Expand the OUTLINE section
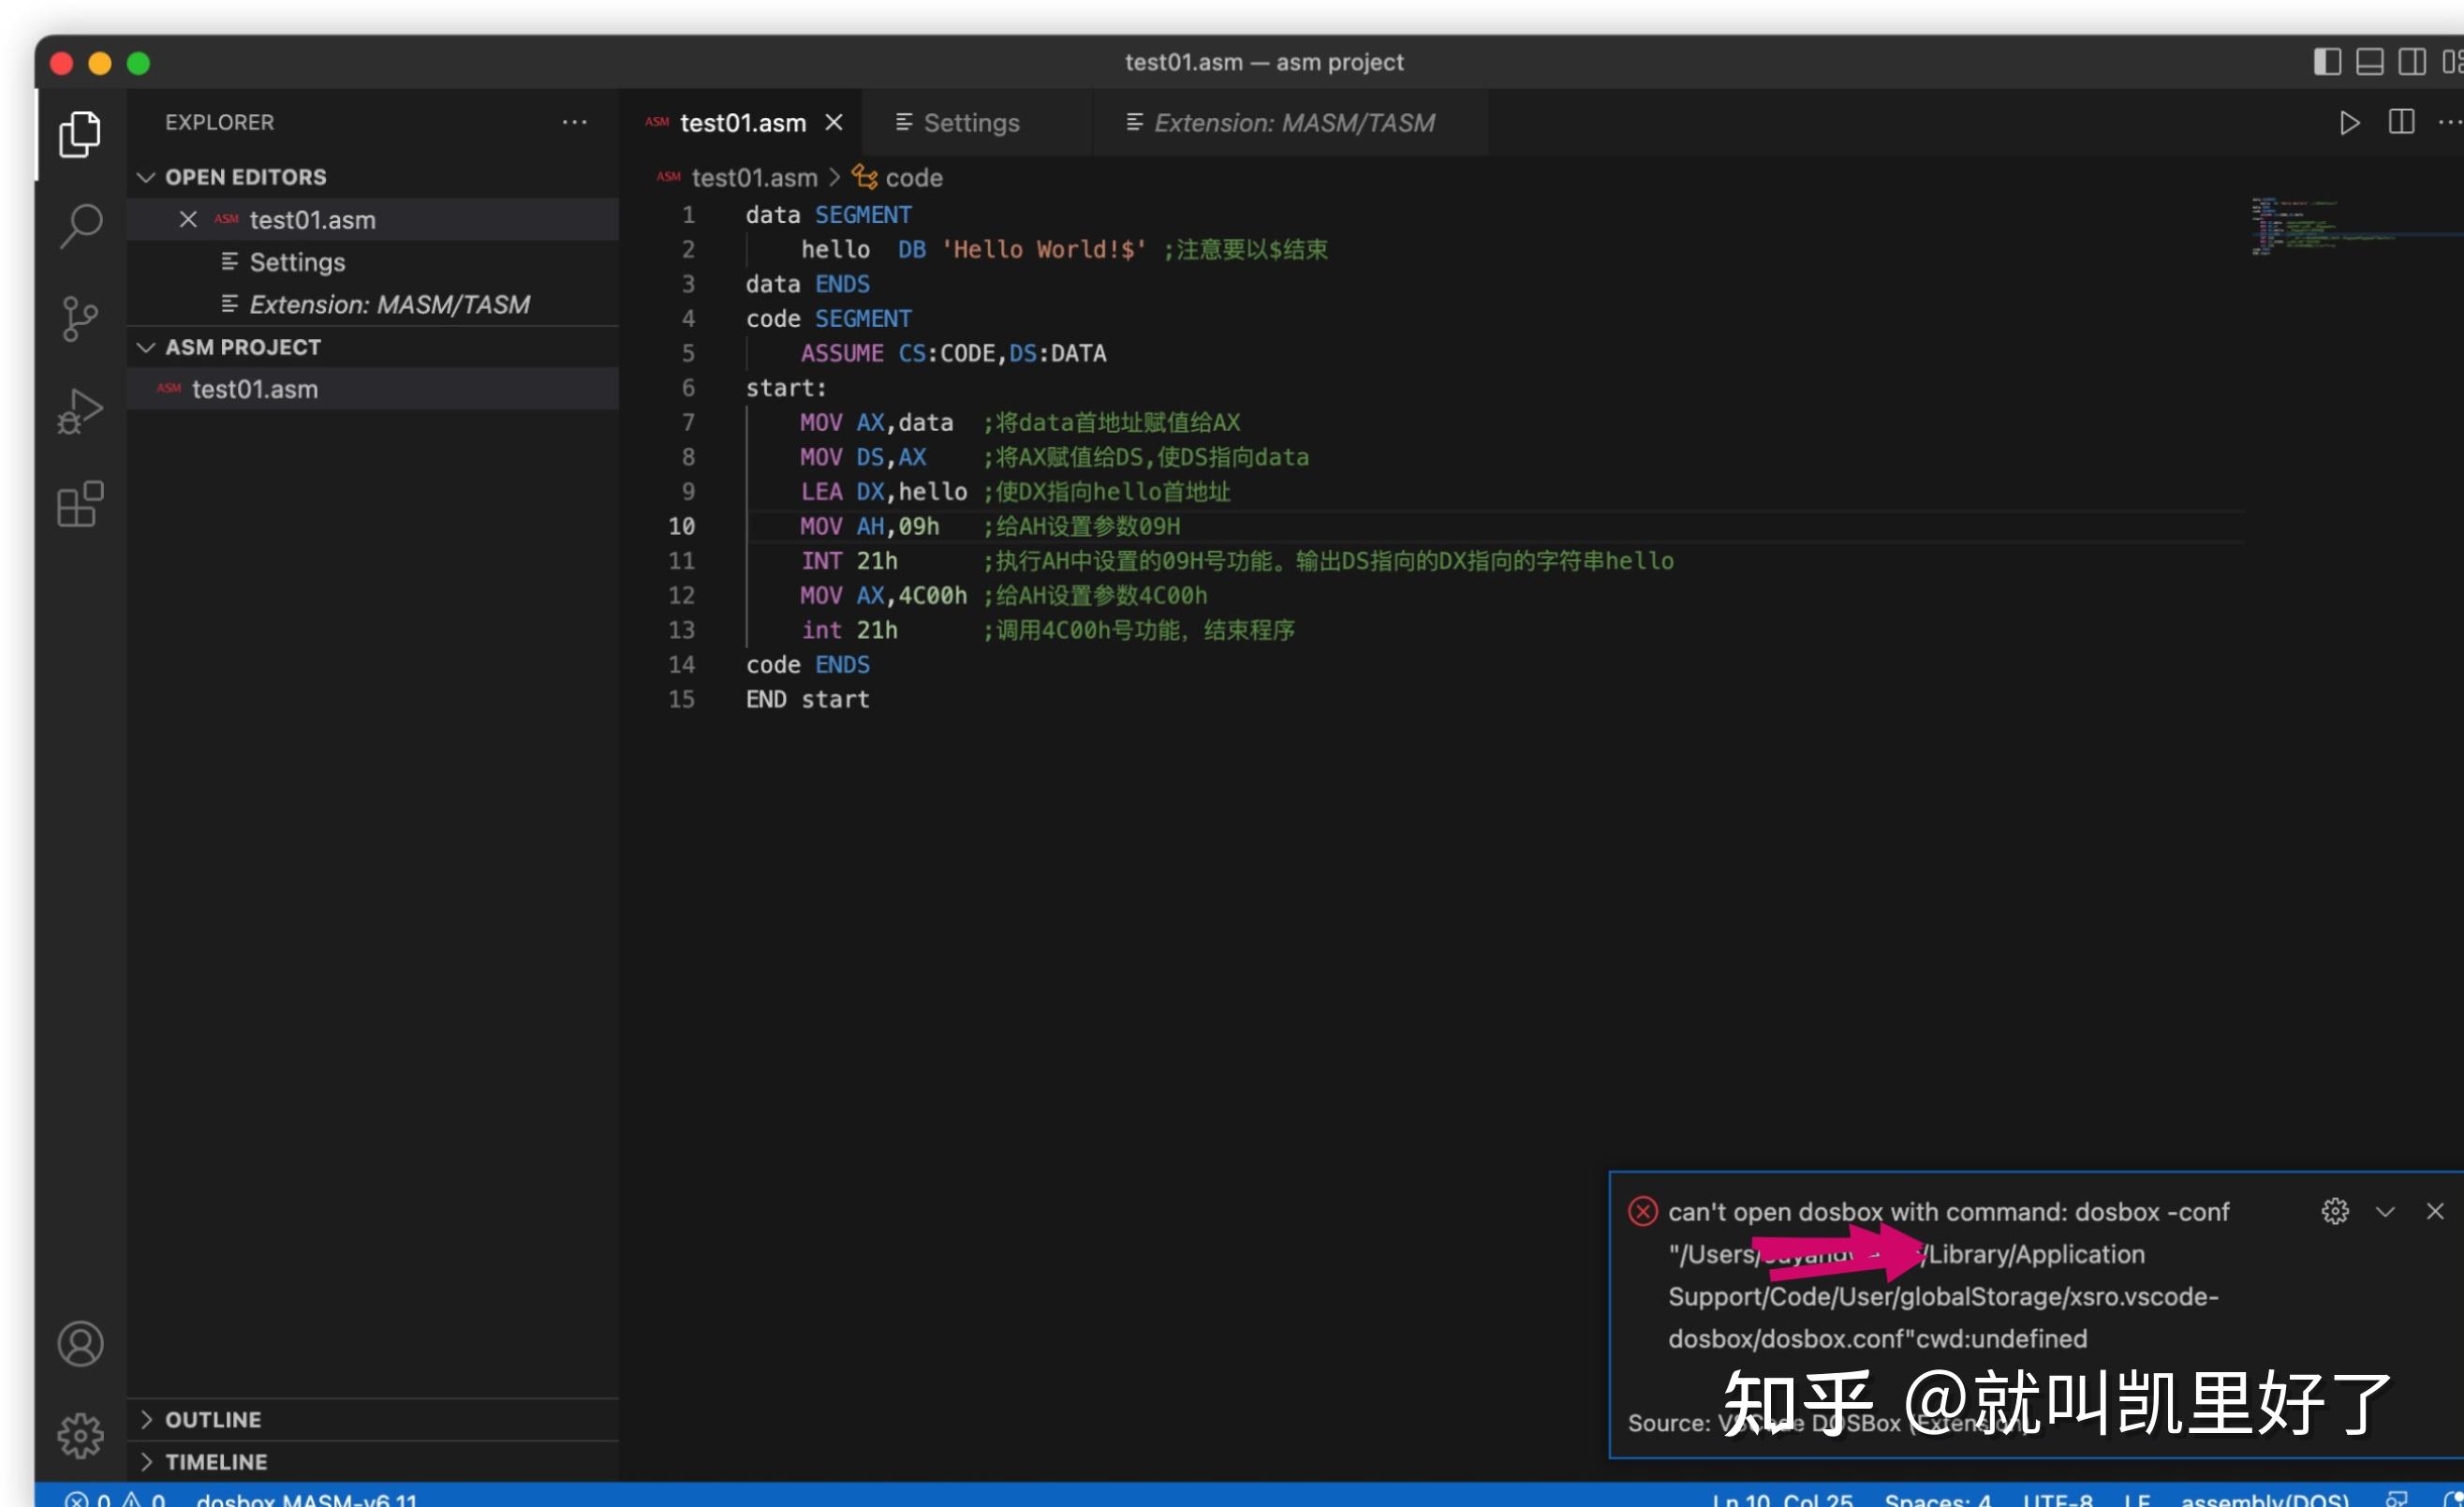 pyautogui.click(x=146, y=1419)
